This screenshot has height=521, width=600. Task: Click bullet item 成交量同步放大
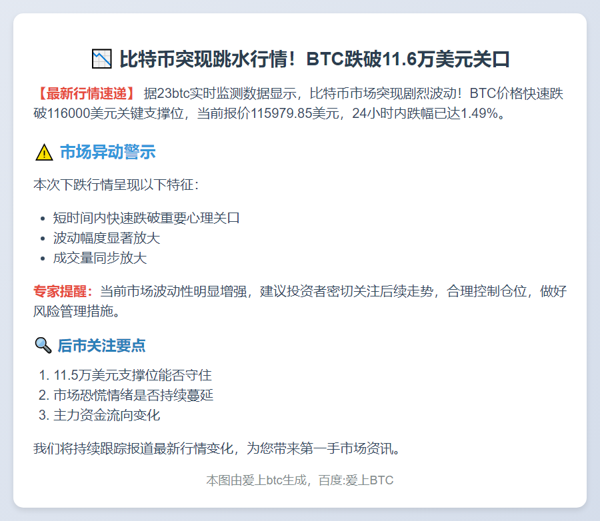tap(100, 258)
